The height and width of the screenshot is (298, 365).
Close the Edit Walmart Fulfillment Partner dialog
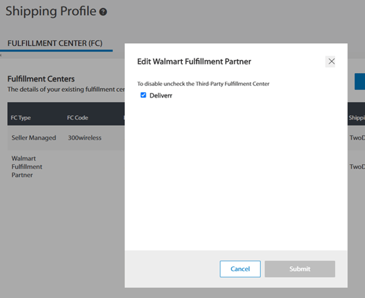[330, 61]
